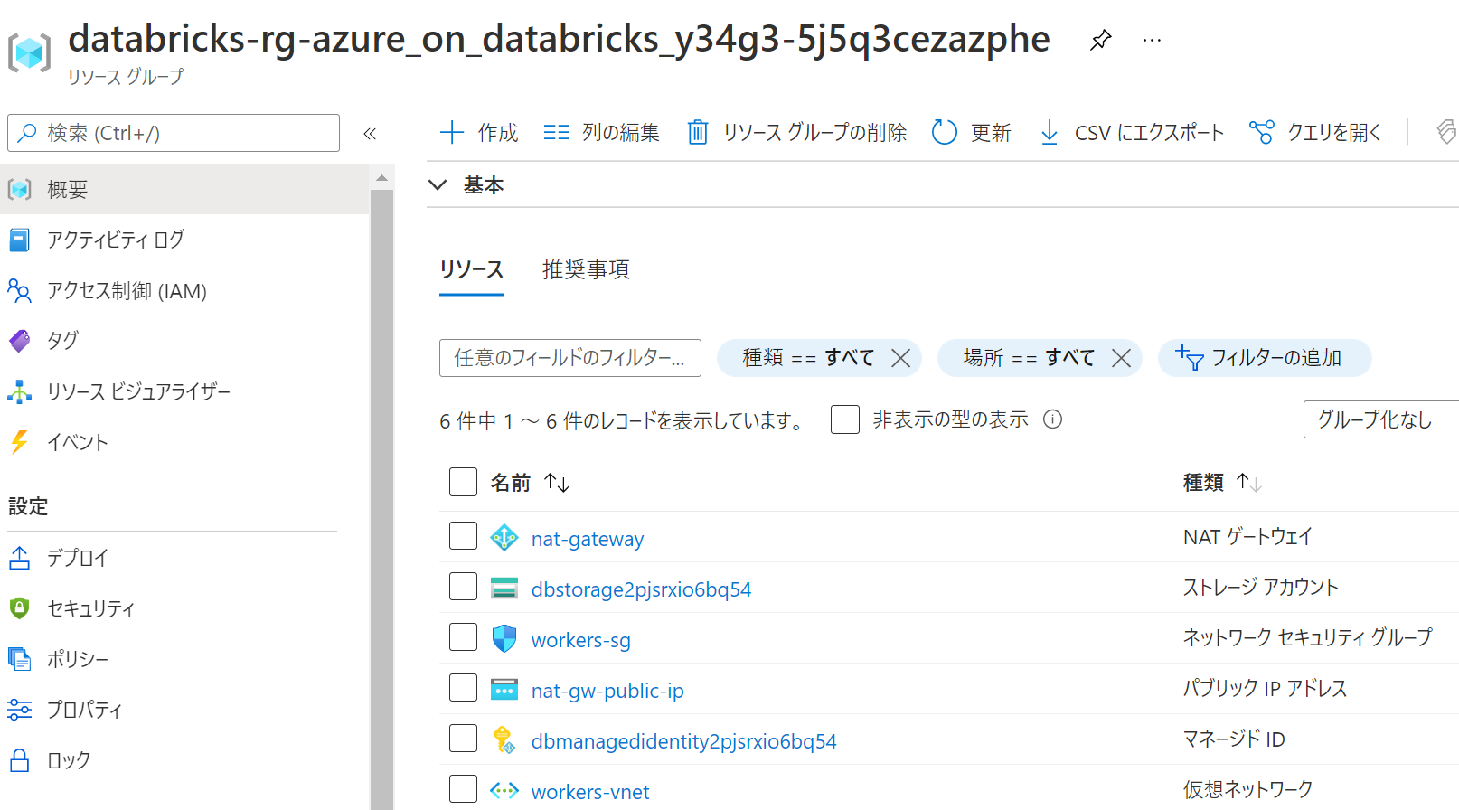Open the グループ化なし dropdown
Viewport: 1459px width, 810px height.
[x=1381, y=419]
